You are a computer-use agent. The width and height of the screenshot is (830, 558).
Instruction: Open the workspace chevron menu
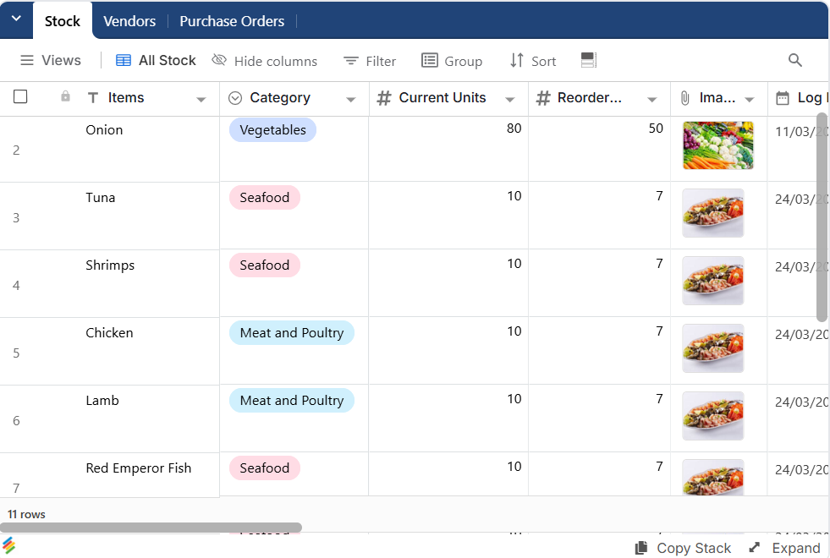click(x=16, y=19)
